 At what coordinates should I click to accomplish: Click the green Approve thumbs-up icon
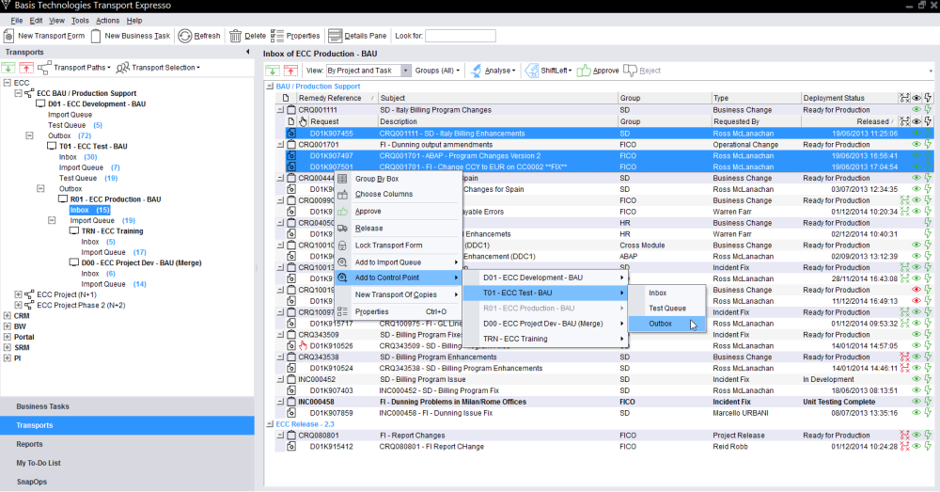coord(583,71)
